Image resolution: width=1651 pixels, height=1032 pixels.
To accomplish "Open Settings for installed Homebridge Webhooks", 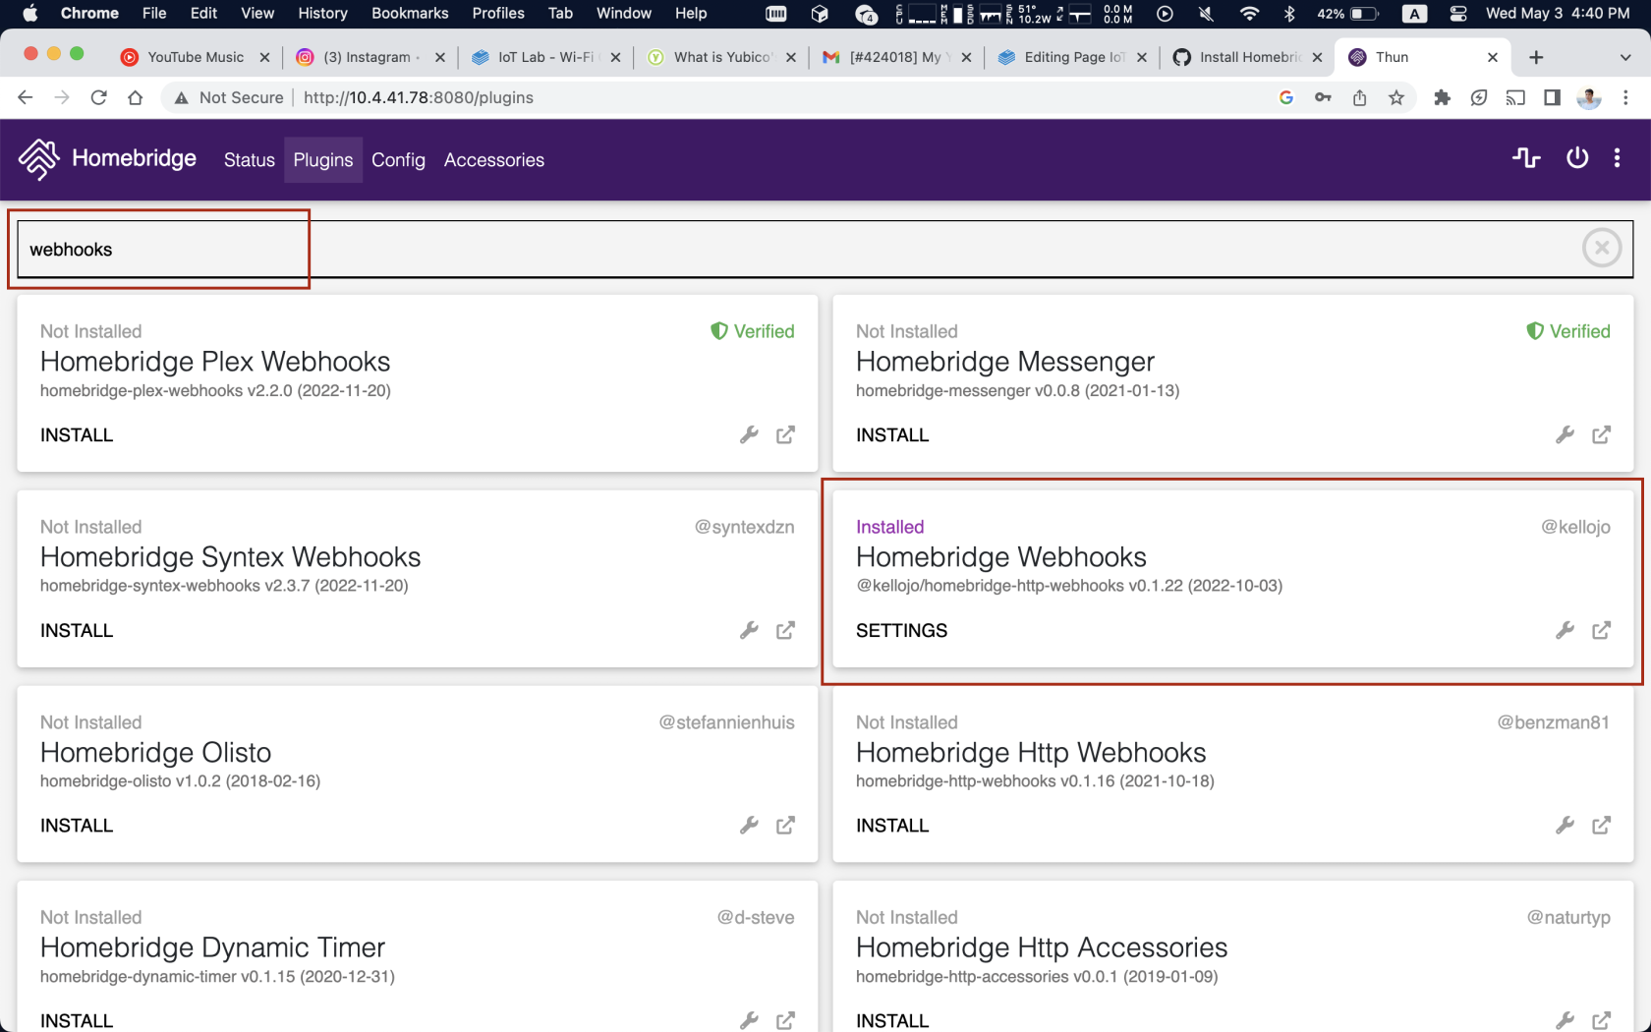I will (902, 630).
